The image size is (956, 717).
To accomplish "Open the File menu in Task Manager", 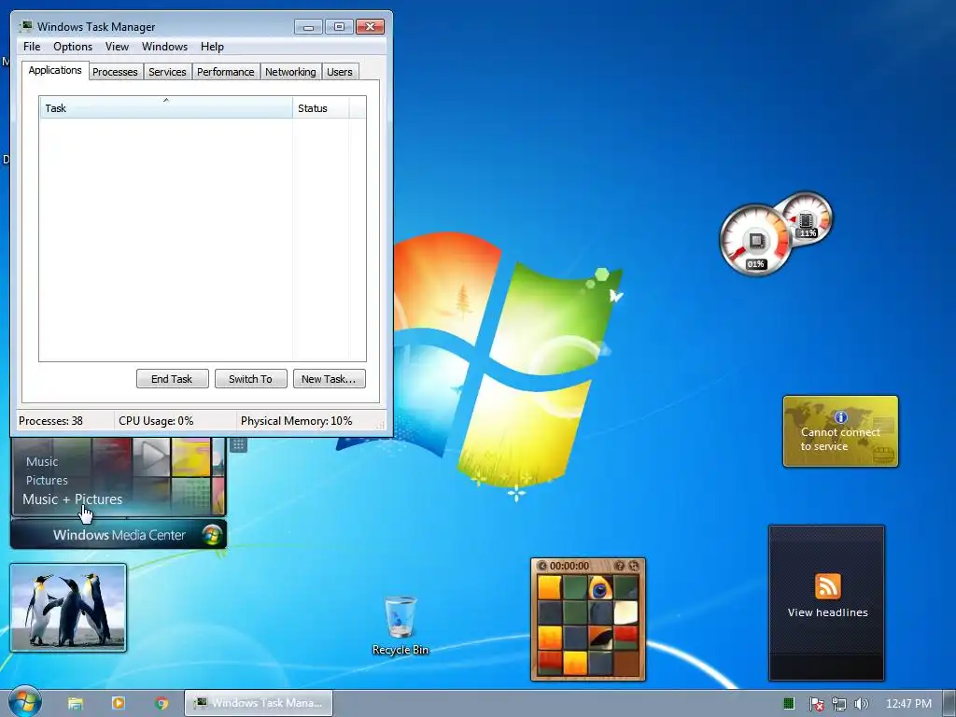I will point(32,47).
